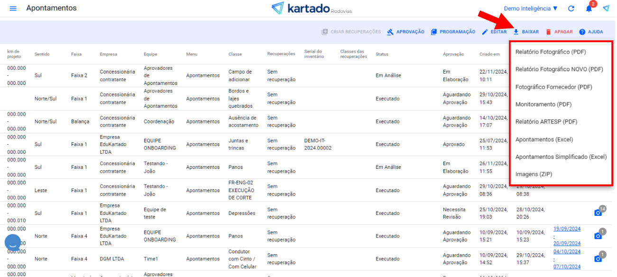
Task: Open camera icon on Condutor com Cinto row
Action: pyautogui.click(x=598, y=259)
